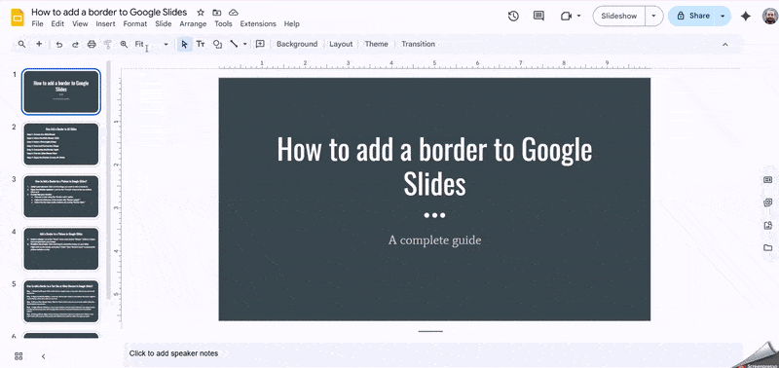Click the zoom magnifier tool
The image size is (779, 368).
[x=124, y=44]
